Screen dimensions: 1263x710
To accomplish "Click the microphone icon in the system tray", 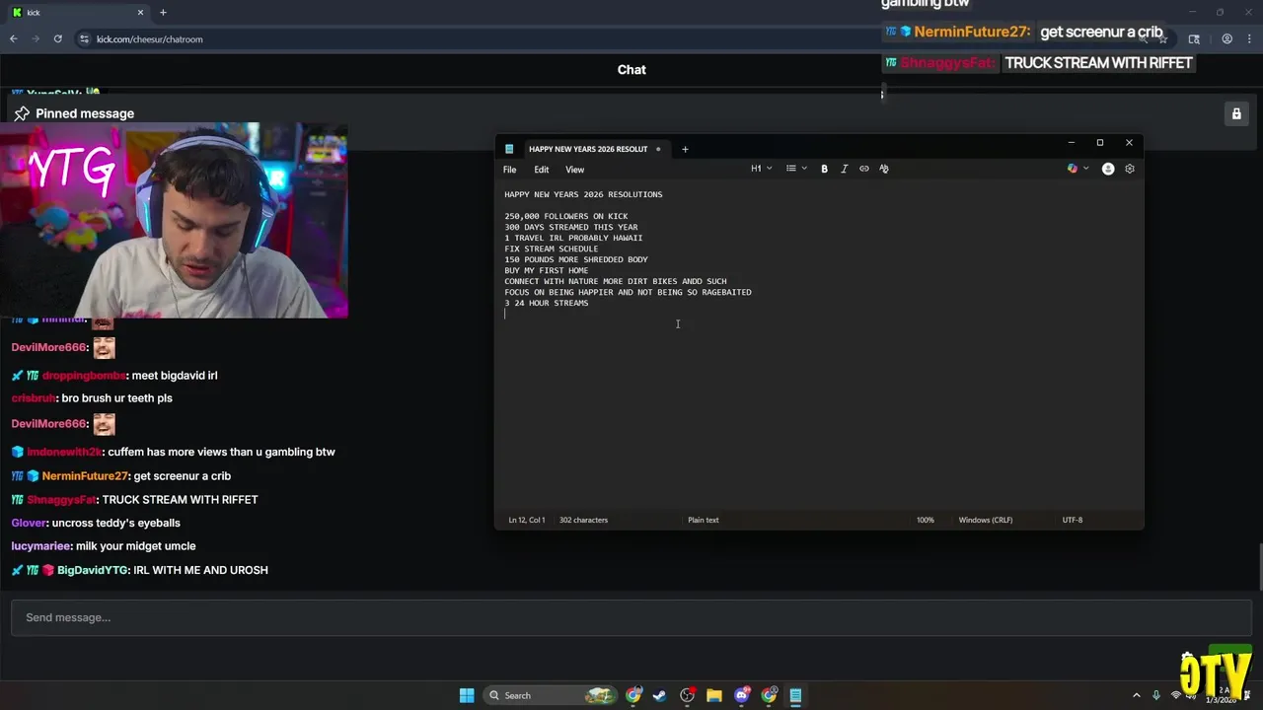I will [1156, 695].
